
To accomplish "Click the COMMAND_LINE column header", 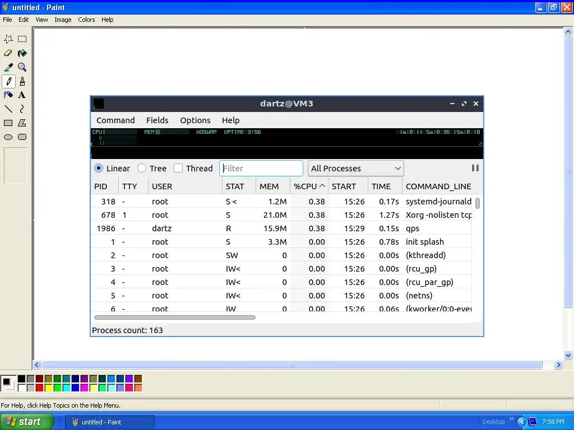I will (x=438, y=186).
